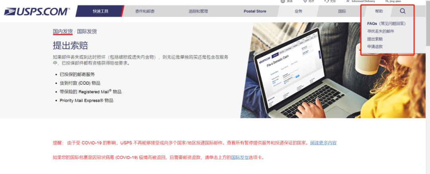The width and height of the screenshot is (430, 174).
Task: Open the 业务 menu
Action: coord(298,11)
